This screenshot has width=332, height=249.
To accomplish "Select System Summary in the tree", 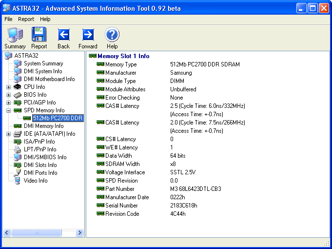I will point(43,63).
